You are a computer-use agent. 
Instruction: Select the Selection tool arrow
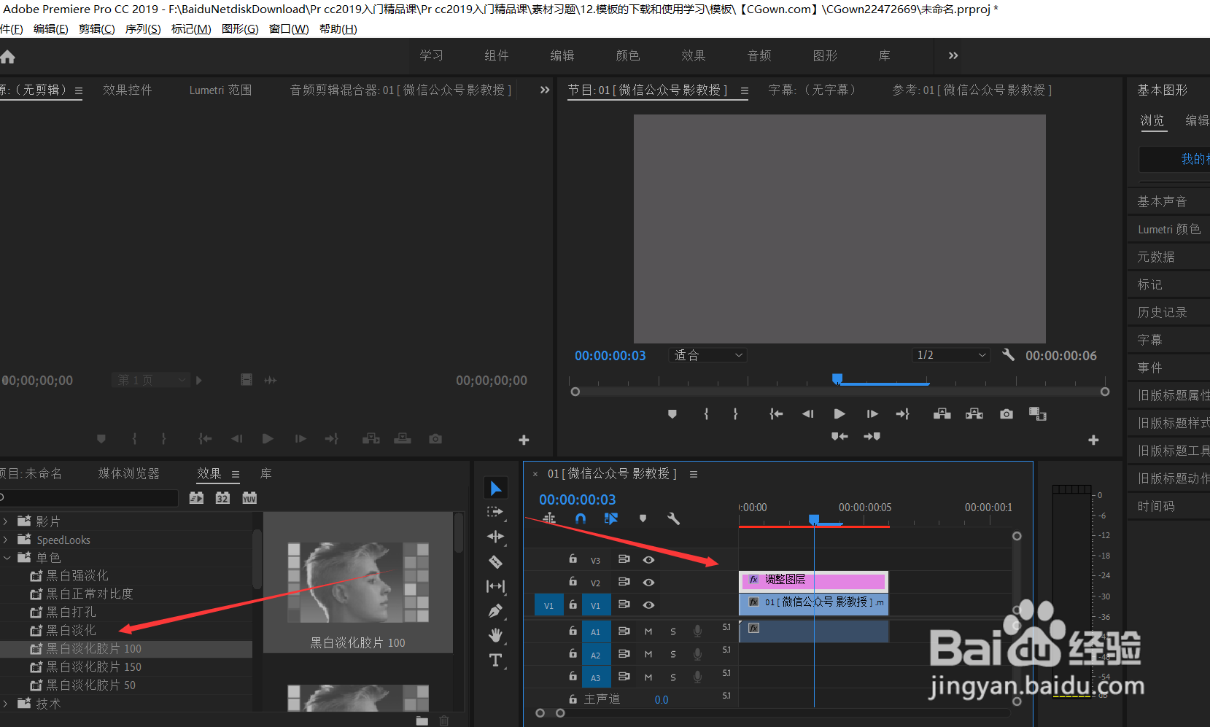click(x=496, y=488)
